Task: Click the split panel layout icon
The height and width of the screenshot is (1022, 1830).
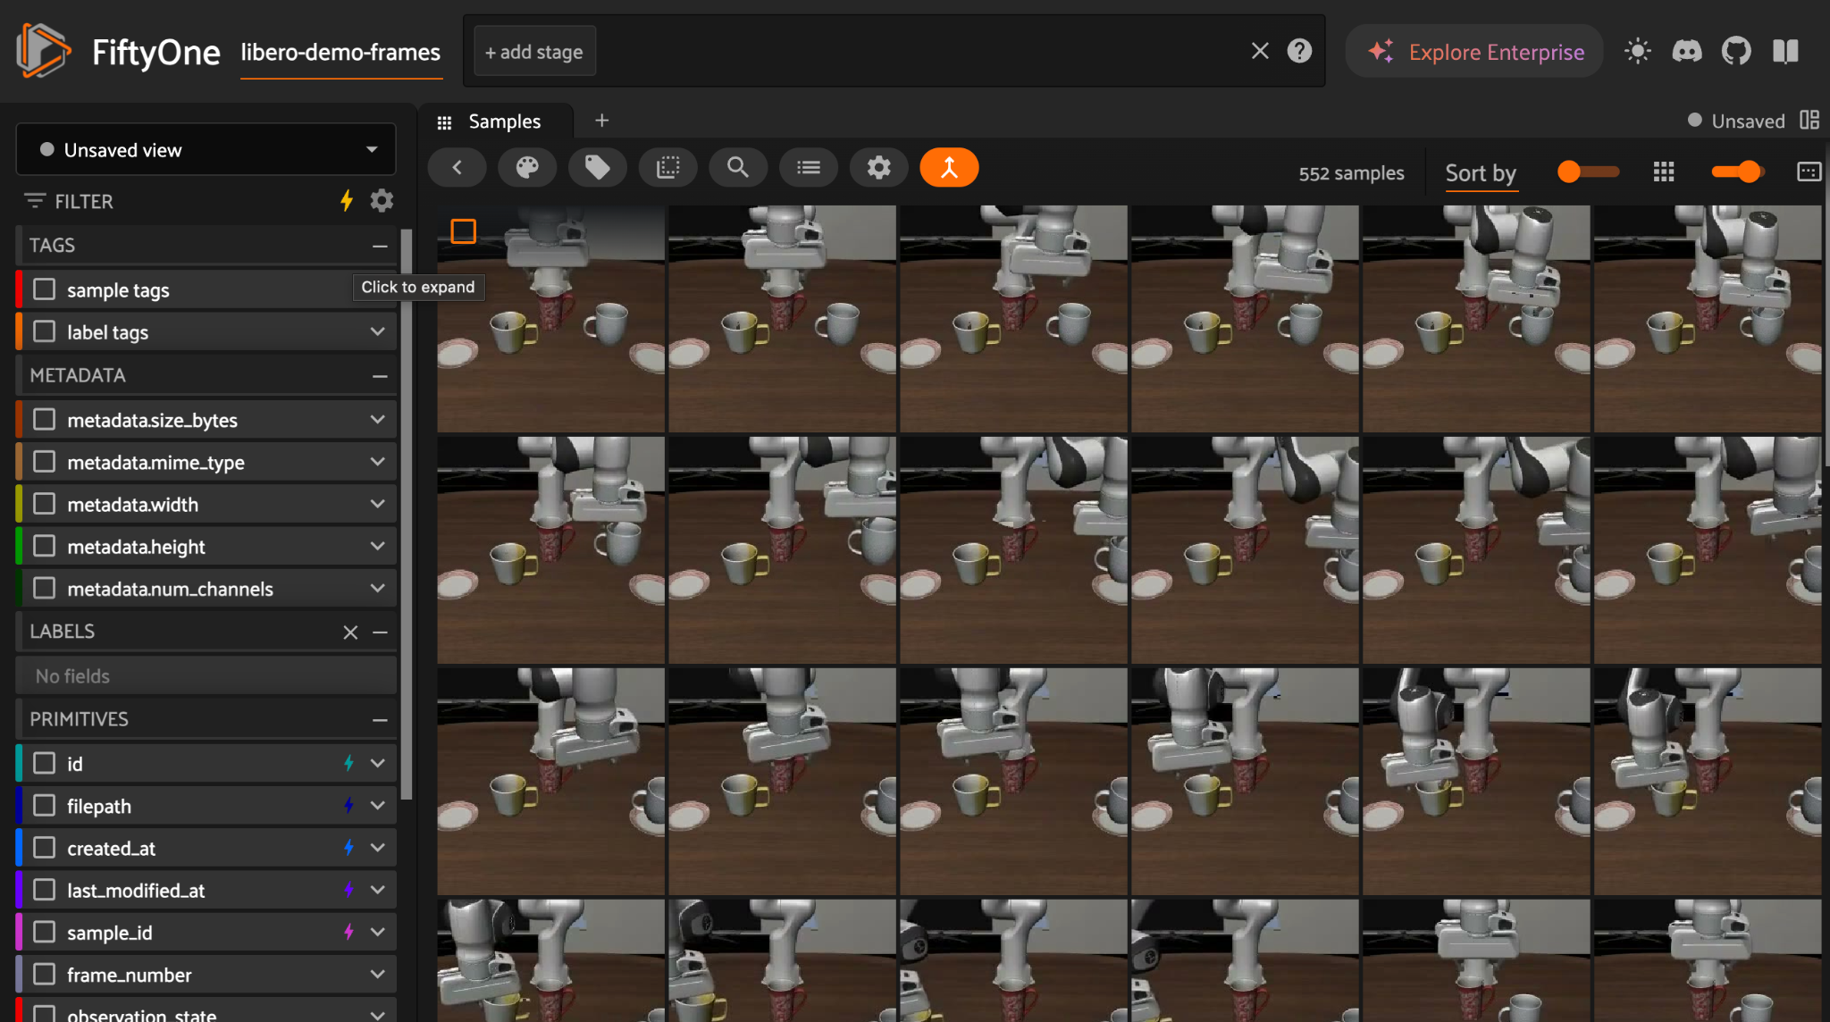Action: [x=1809, y=120]
